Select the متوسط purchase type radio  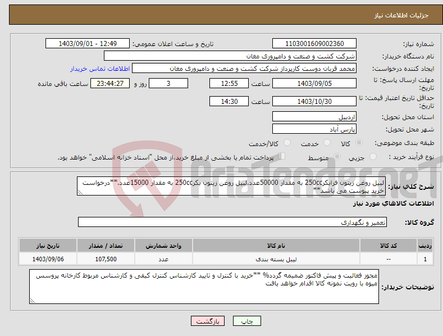337,157
